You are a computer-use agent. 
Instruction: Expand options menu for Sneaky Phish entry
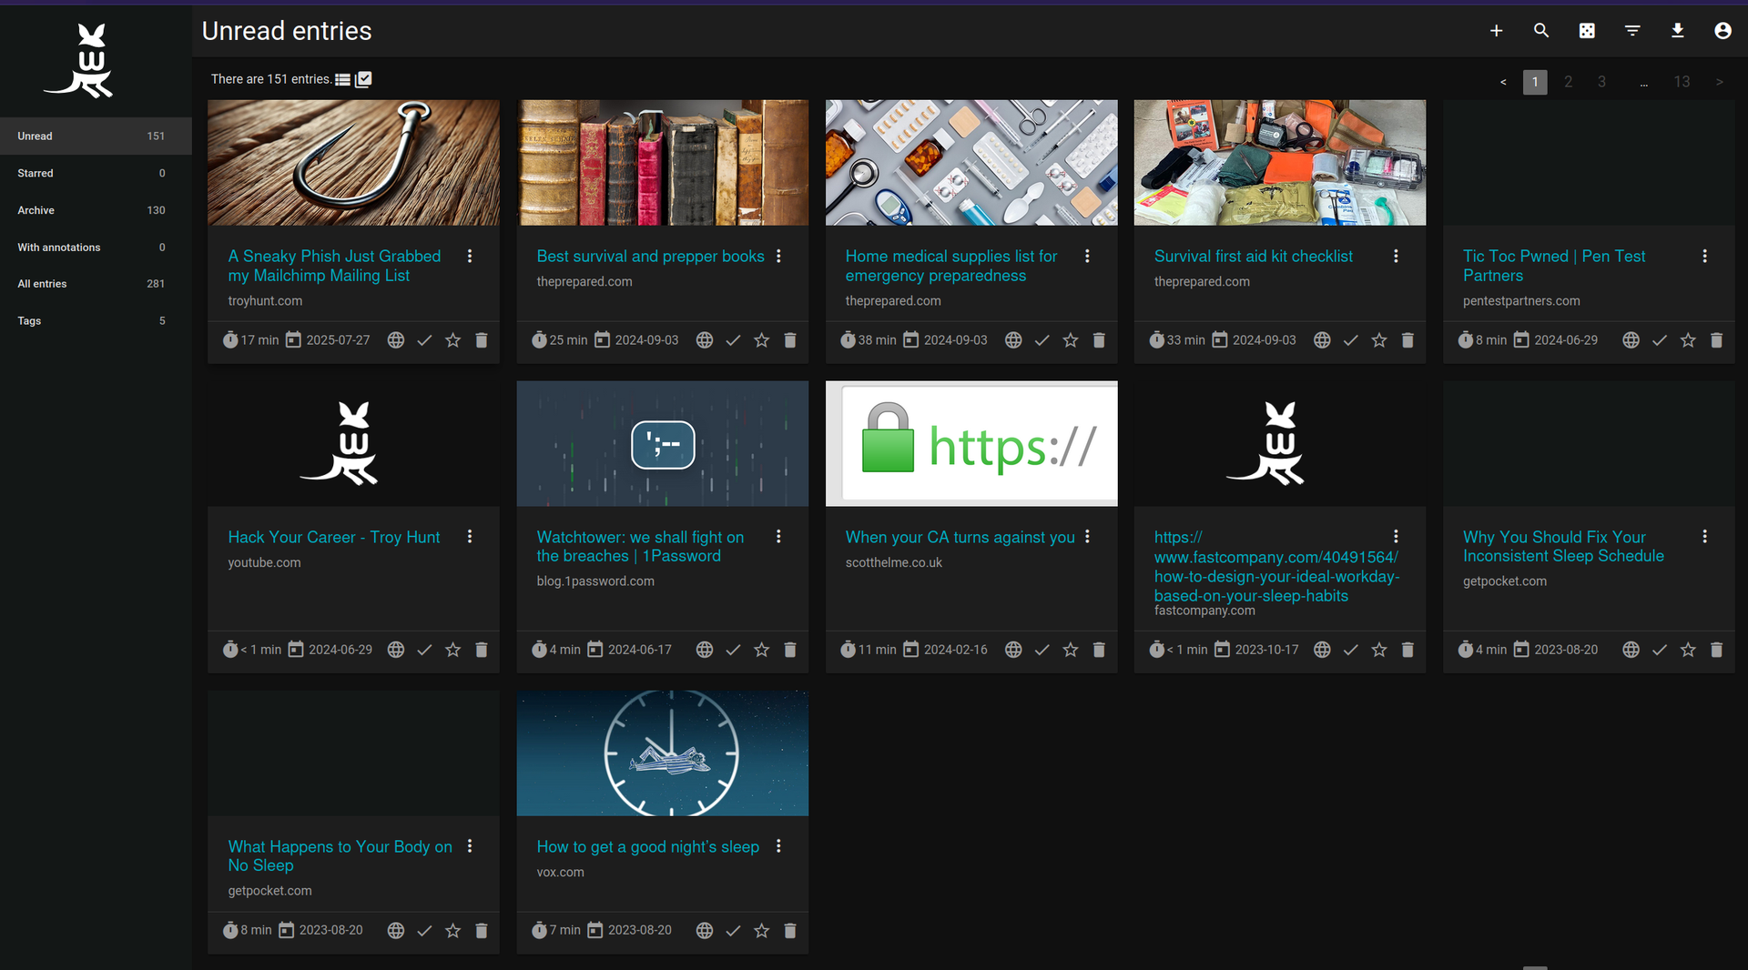[470, 257]
